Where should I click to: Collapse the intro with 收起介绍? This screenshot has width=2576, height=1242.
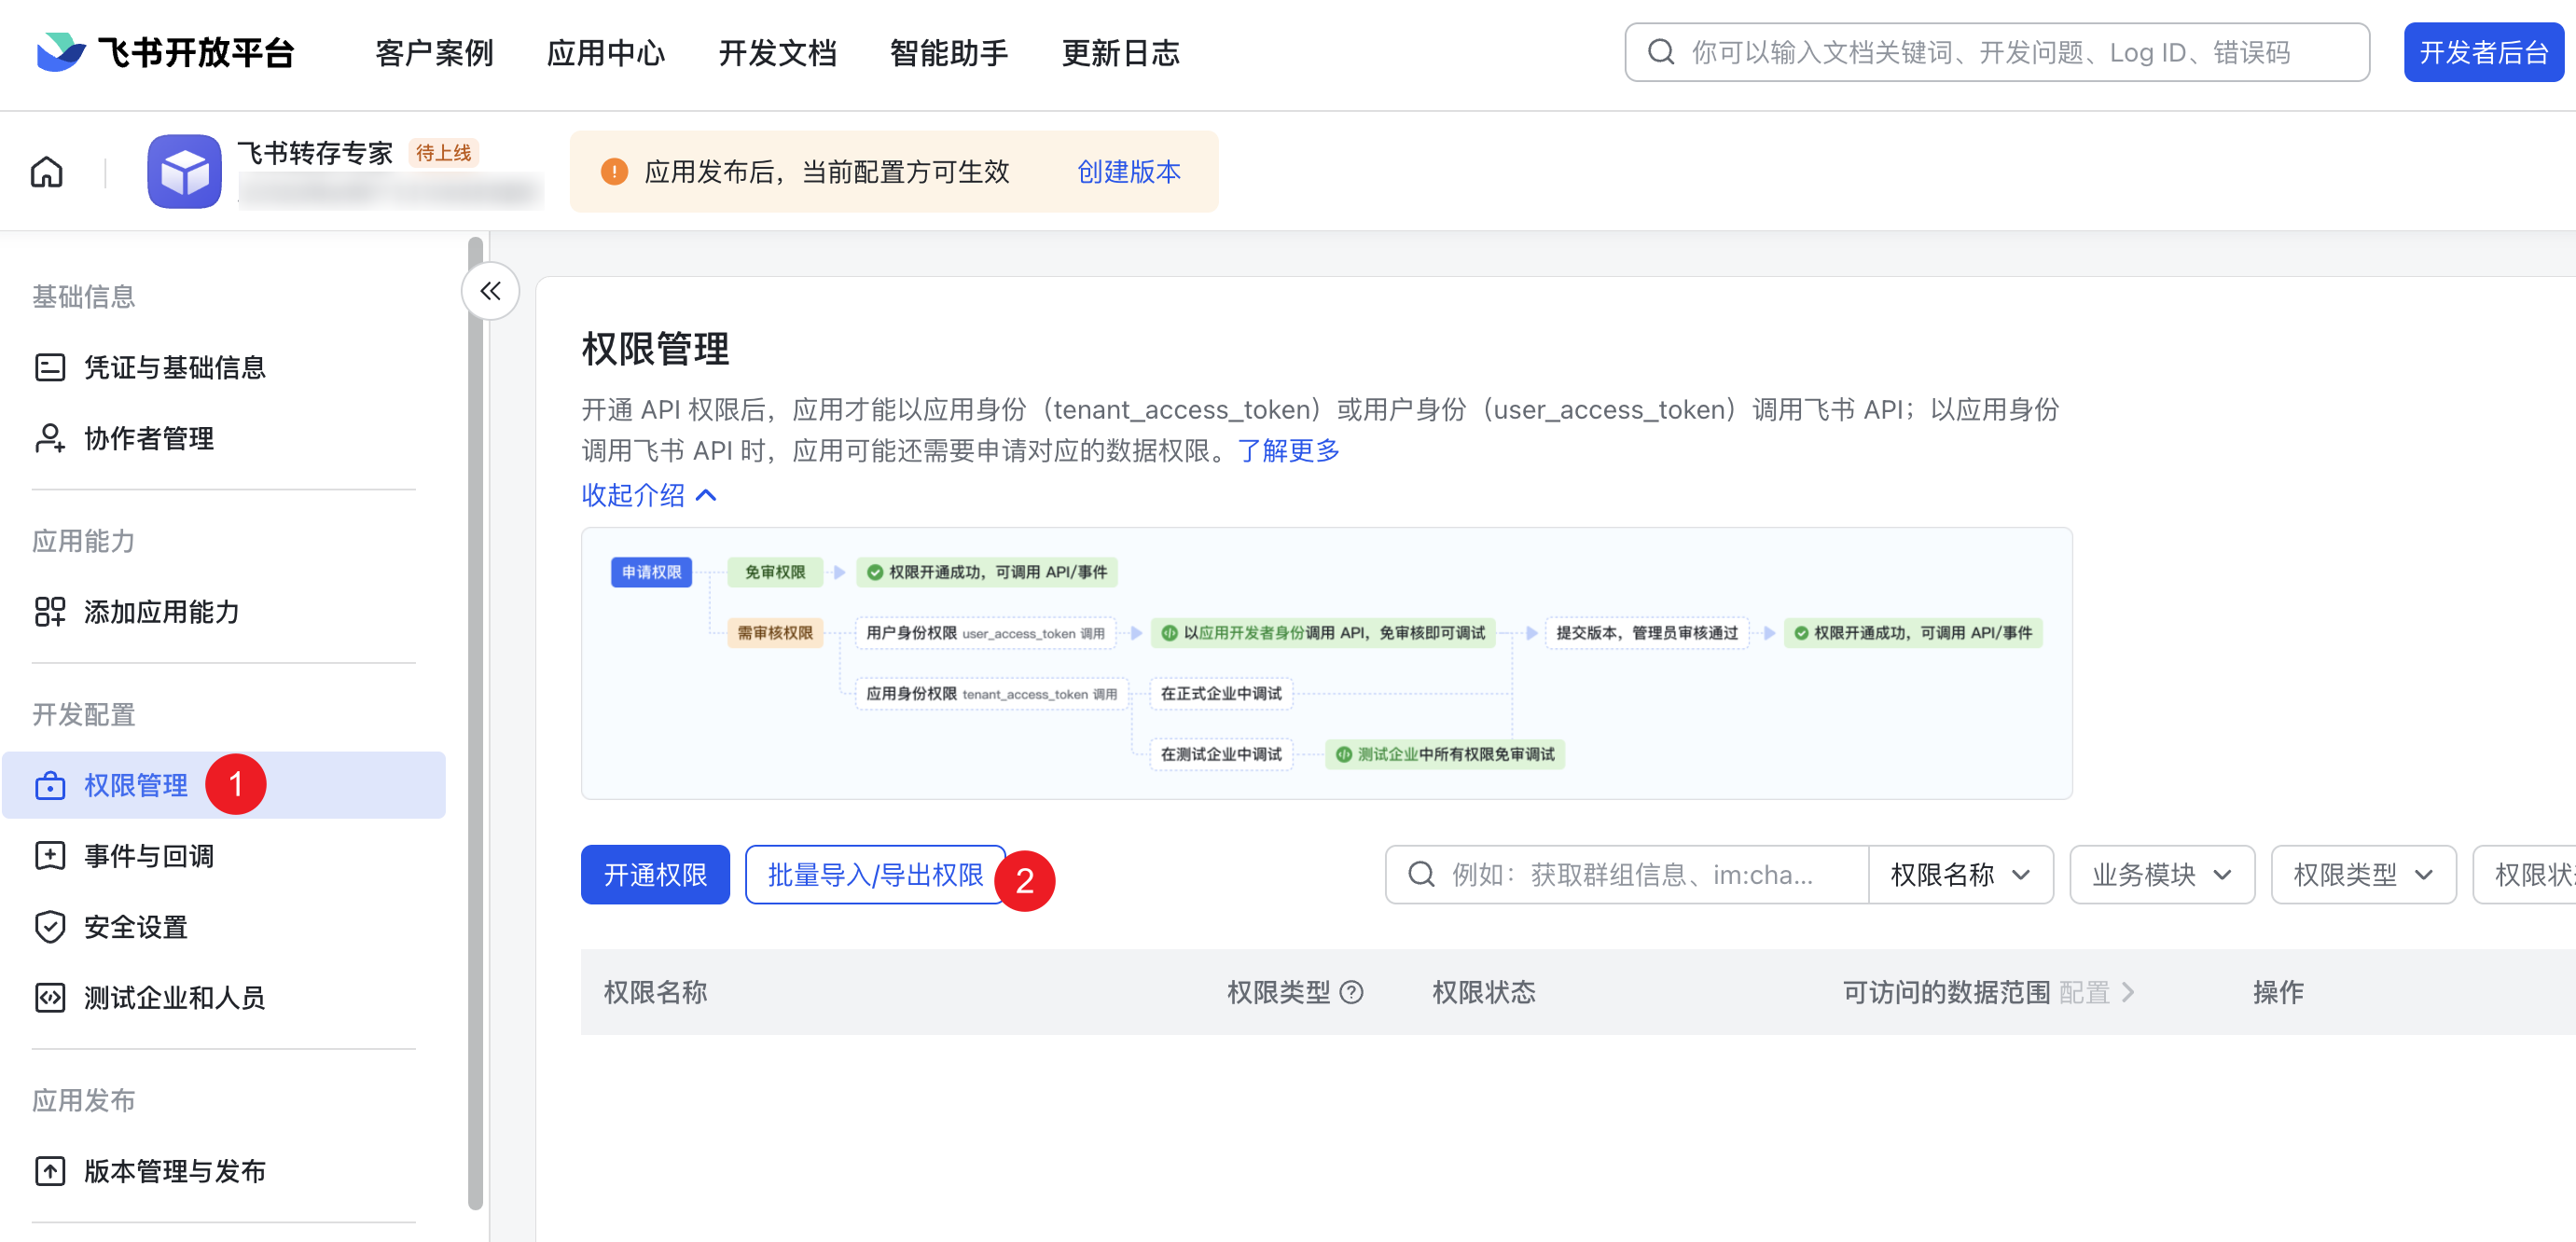click(649, 495)
